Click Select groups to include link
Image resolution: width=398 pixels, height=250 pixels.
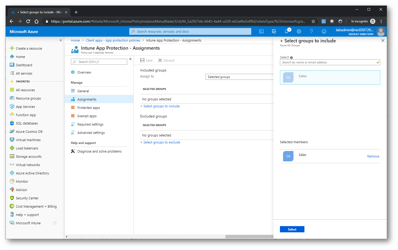160,106
